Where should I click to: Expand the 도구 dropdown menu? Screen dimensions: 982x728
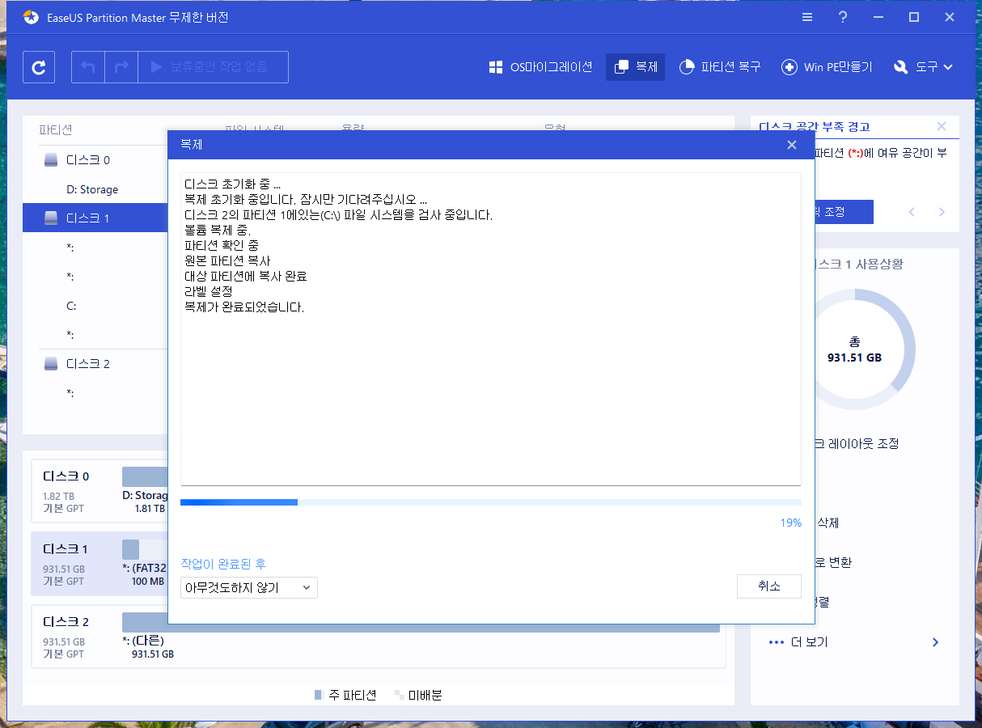[x=924, y=67]
